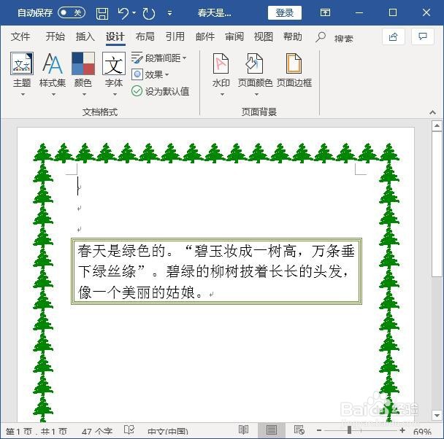Switch to the Mailings (邮件) tab
The height and width of the screenshot is (439, 444).
[x=205, y=36]
